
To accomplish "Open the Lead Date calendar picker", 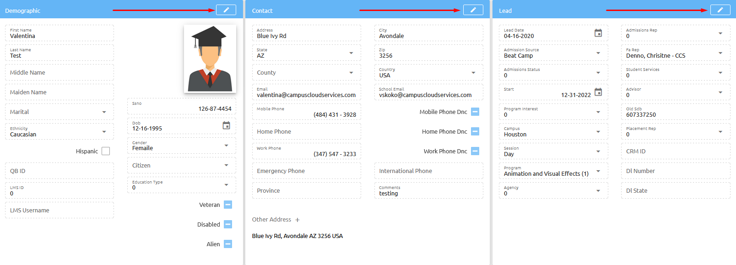I will 598,33.
